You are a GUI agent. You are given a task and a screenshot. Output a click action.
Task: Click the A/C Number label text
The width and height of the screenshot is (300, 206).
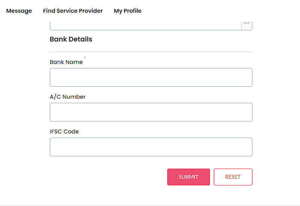coord(67,97)
